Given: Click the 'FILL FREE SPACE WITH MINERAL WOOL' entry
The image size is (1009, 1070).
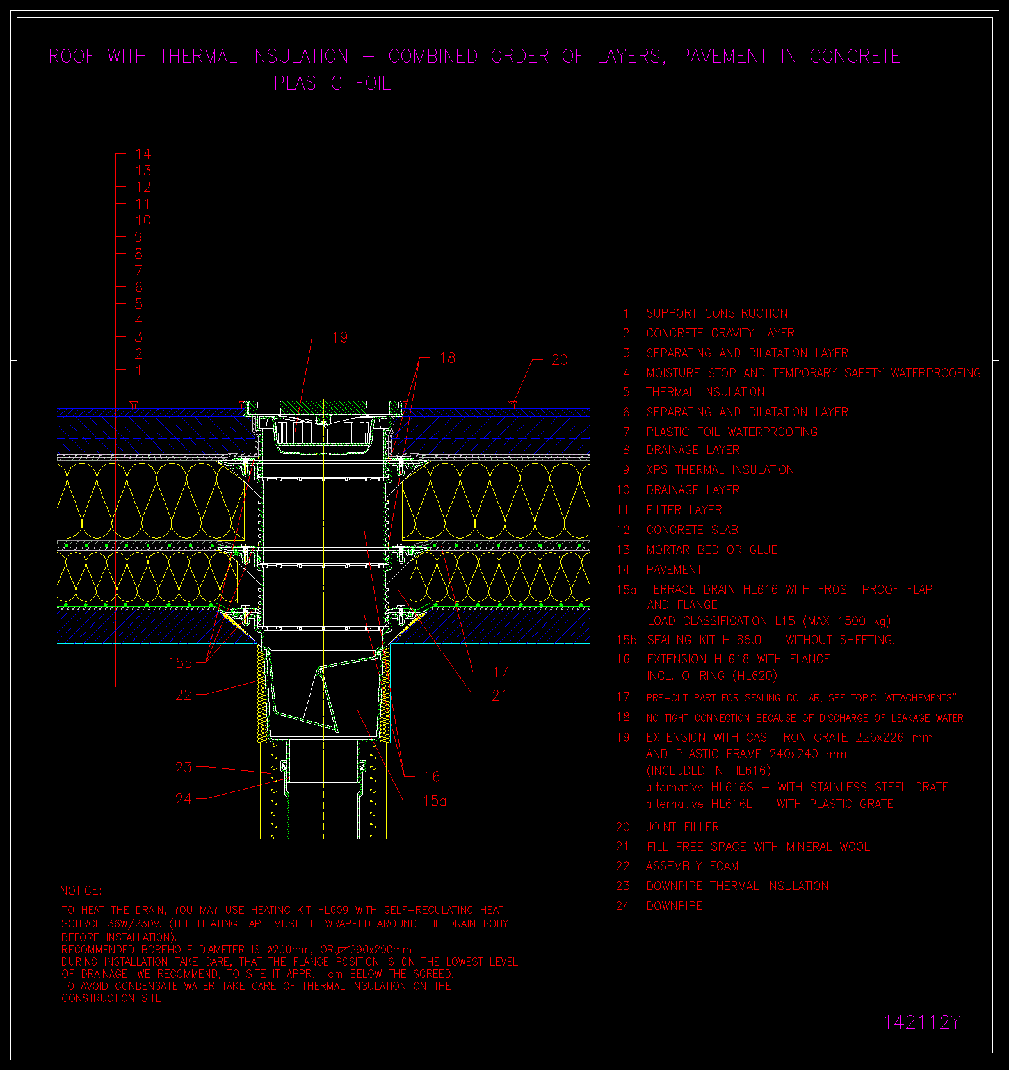Looking at the screenshot, I should point(758,847).
